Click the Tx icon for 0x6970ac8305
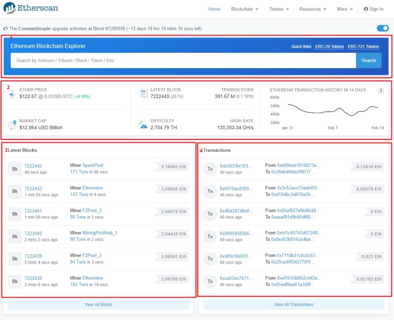This screenshot has width=394, height=320. coord(210,191)
